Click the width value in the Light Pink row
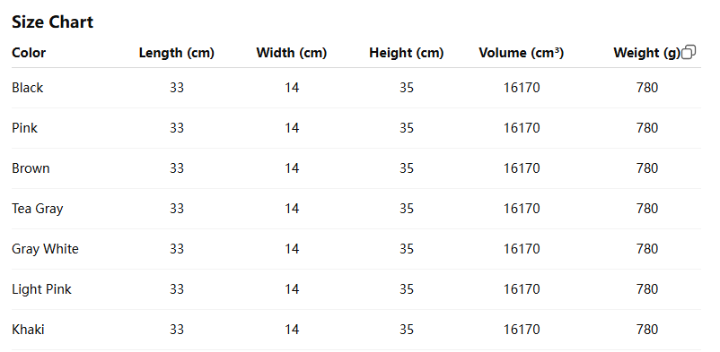This screenshot has height=352, width=720. point(292,289)
